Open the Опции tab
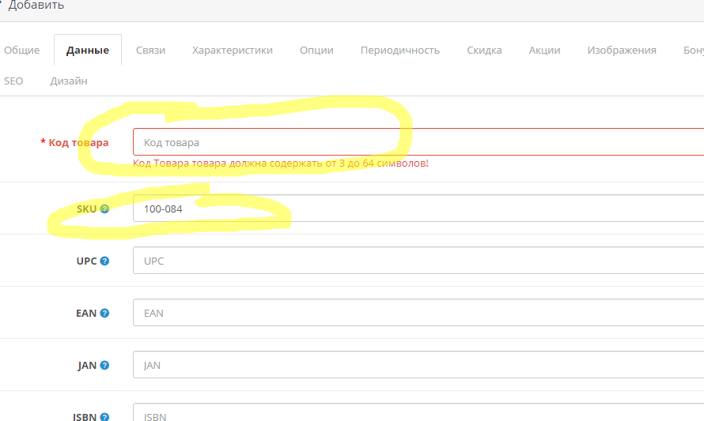 click(x=316, y=50)
